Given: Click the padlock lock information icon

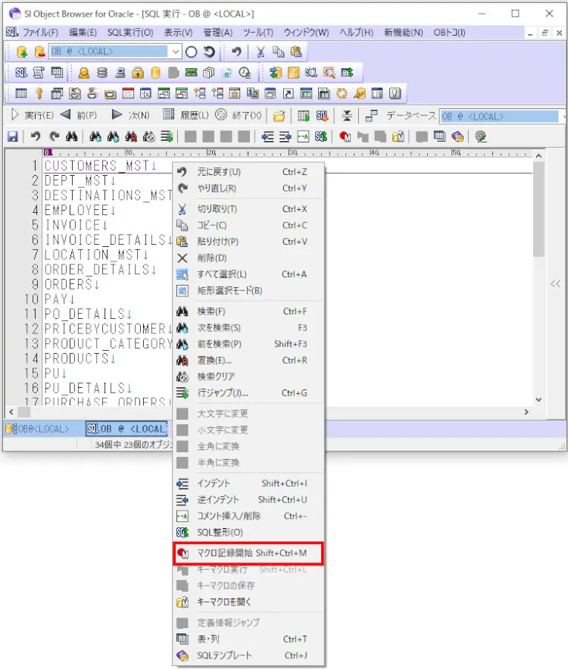Looking at the screenshot, I should point(137,73).
